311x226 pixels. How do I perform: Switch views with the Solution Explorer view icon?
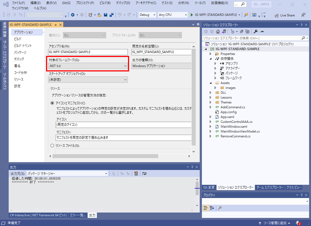[224, 32]
